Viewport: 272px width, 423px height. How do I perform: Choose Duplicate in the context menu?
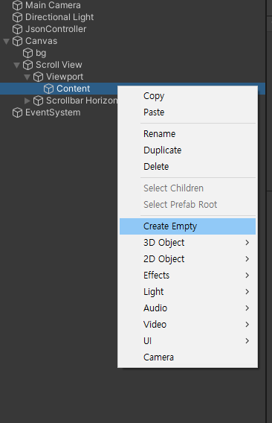pyautogui.click(x=187, y=150)
